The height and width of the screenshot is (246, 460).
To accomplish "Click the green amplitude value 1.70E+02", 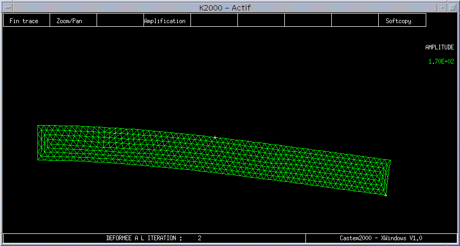I will coord(440,61).
